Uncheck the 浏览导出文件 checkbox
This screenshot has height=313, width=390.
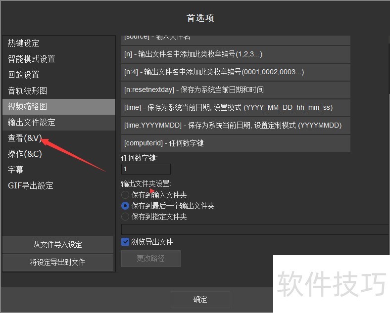(125, 242)
